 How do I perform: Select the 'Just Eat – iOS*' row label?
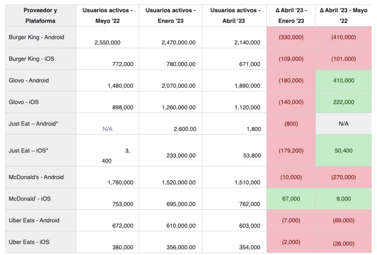[x=40, y=150]
